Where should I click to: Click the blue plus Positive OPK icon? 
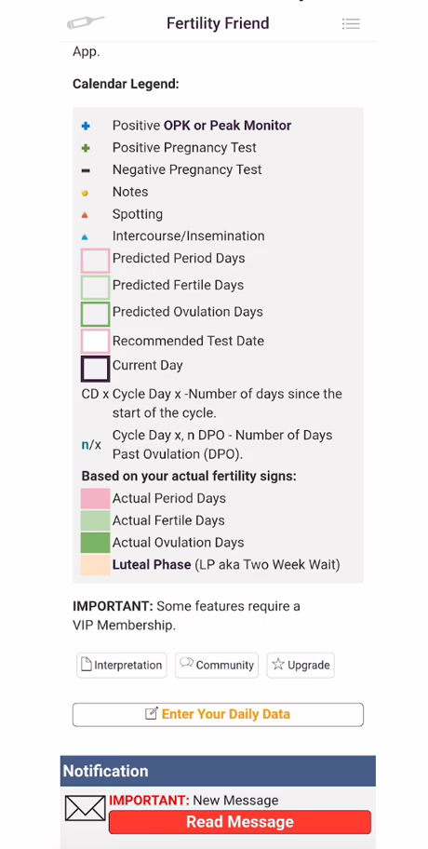[x=86, y=126]
